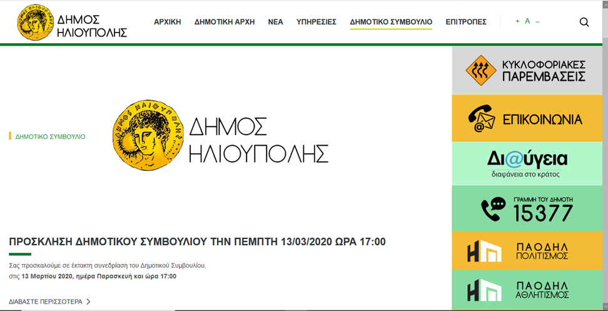Click ΔΙΑΒΑΣΤΕ ΠΕΡΙΣΣΟΤΕΡΑ link
608x311 pixels.
point(46,302)
